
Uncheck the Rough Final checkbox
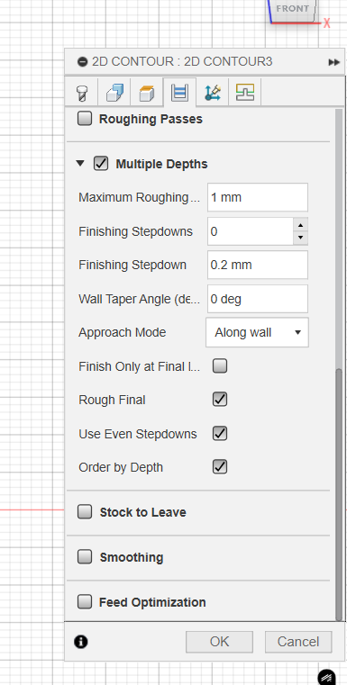[x=220, y=400]
